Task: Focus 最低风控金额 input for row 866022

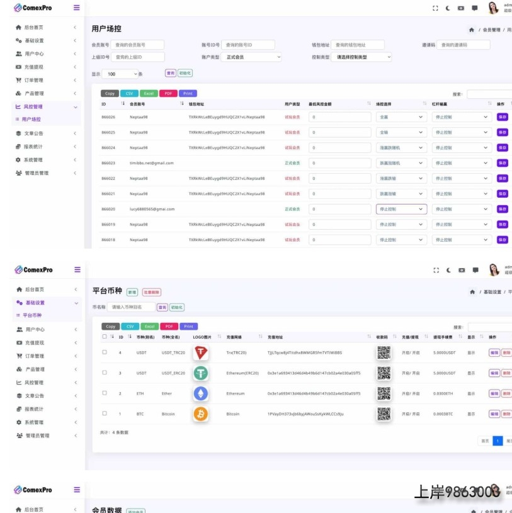Action: point(340,179)
